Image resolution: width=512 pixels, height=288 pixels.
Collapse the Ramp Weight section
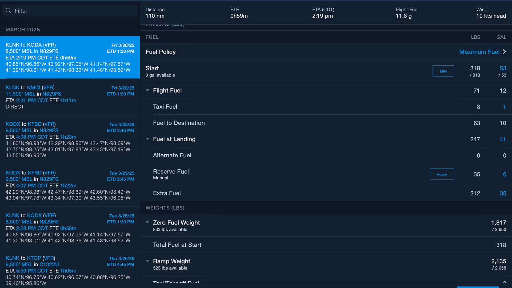click(147, 261)
